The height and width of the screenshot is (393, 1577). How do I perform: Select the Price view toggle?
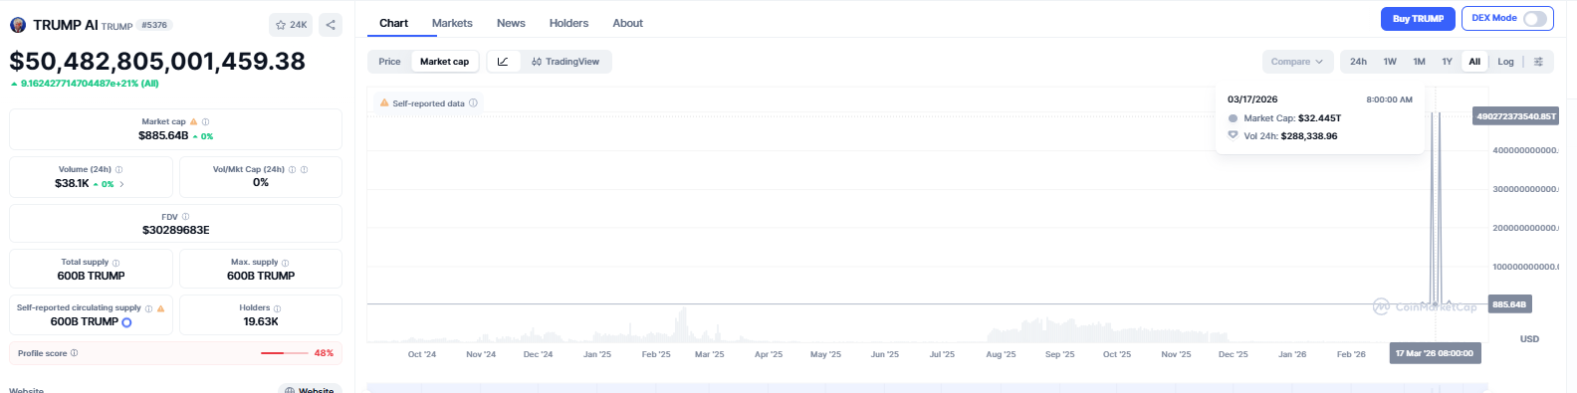[x=389, y=62]
